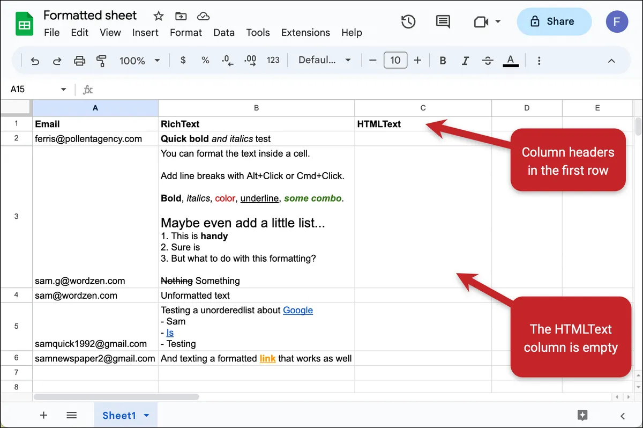Open the View menu
Screen dimensions: 643x428
point(110,33)
